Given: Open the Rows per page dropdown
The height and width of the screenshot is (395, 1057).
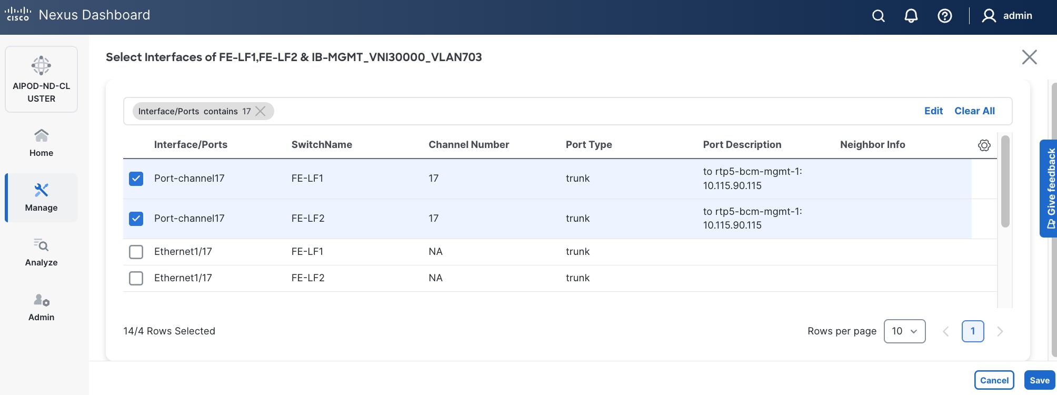Looking at the screenshot, I should (904, 331).
